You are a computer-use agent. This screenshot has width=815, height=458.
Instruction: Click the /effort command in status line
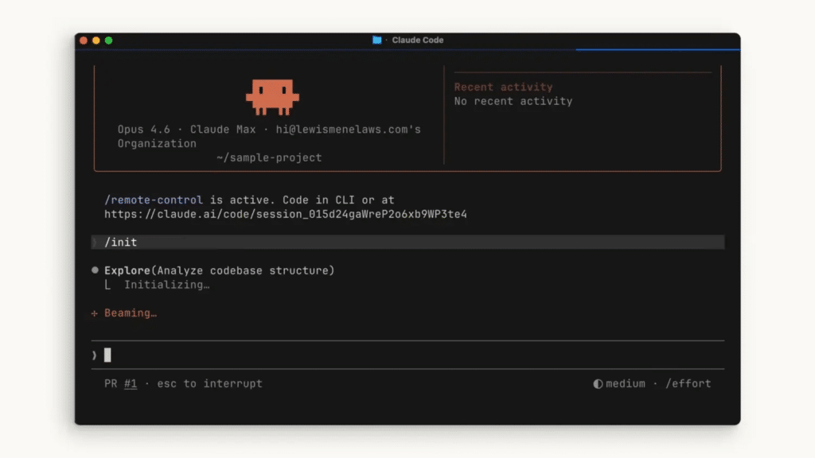point(688,384)
